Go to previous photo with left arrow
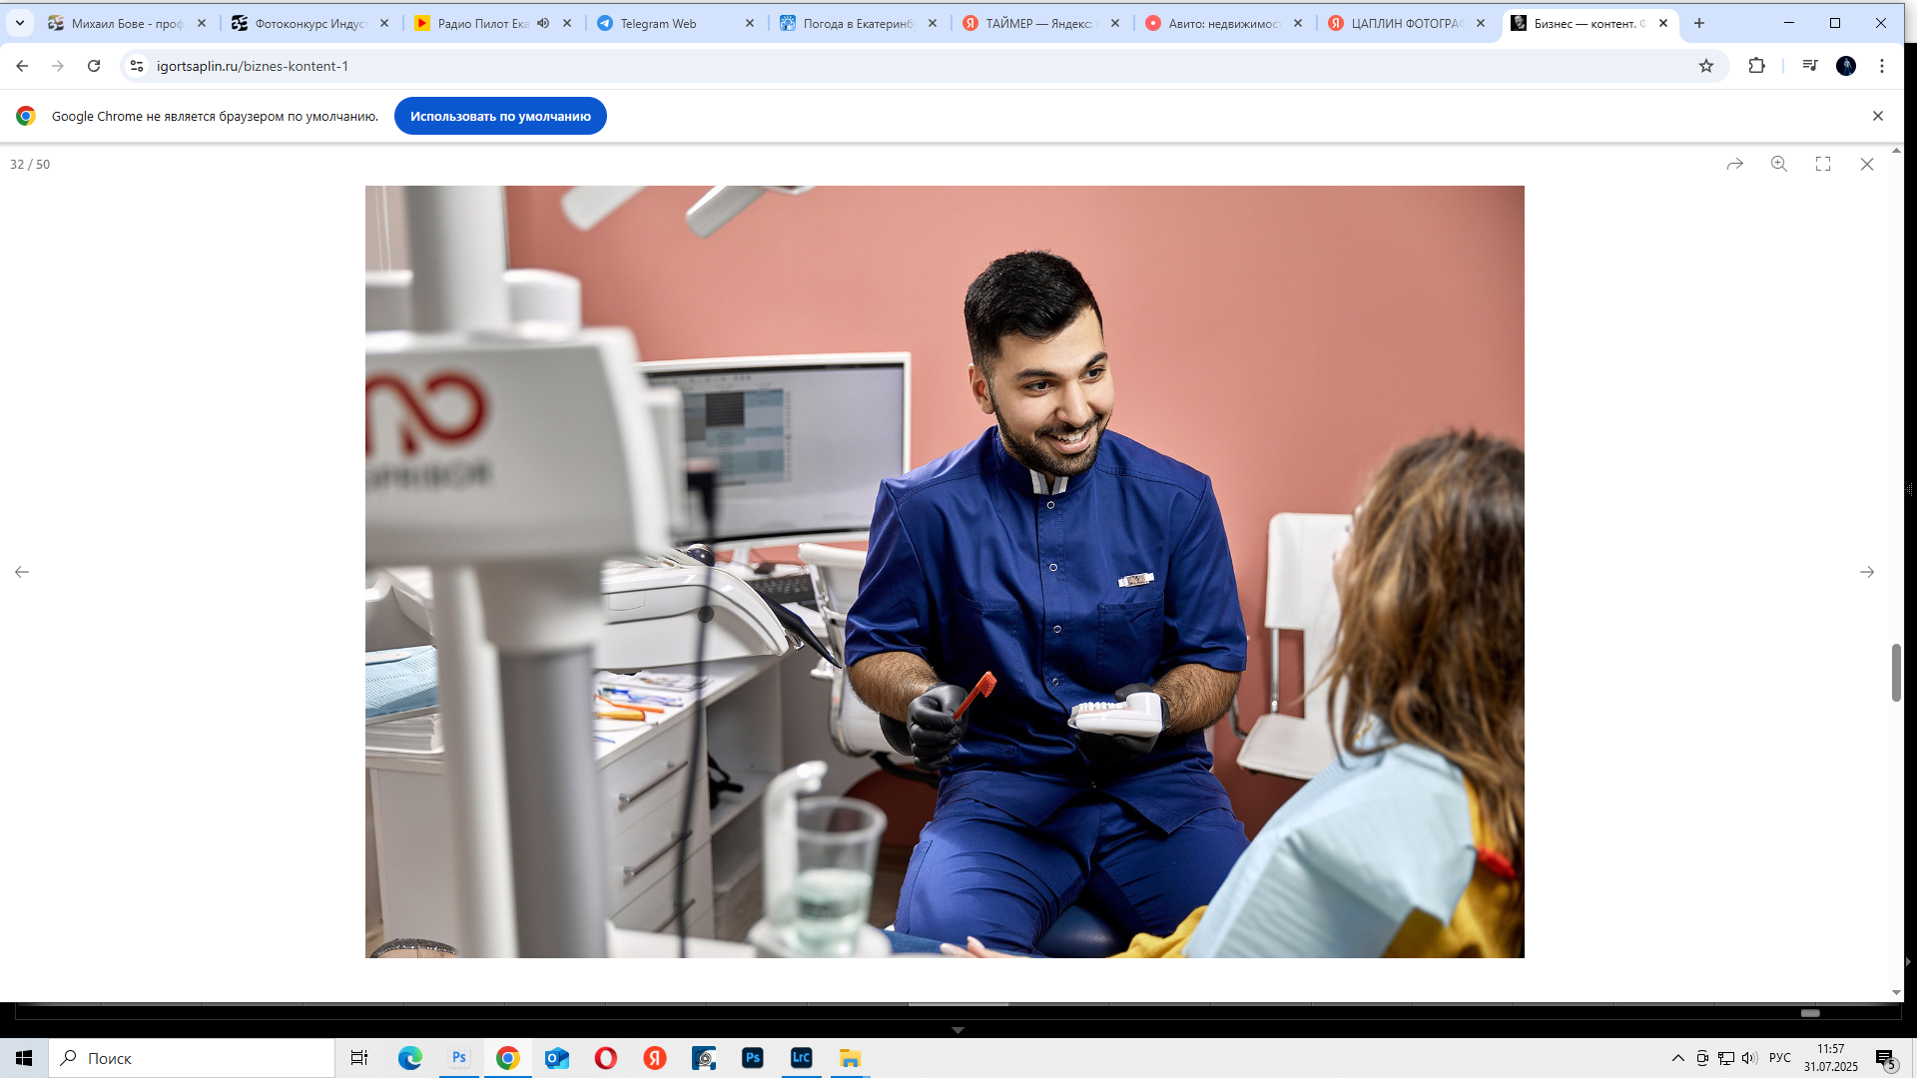Screen dimensions: 1917x1078 coord(22,572)
